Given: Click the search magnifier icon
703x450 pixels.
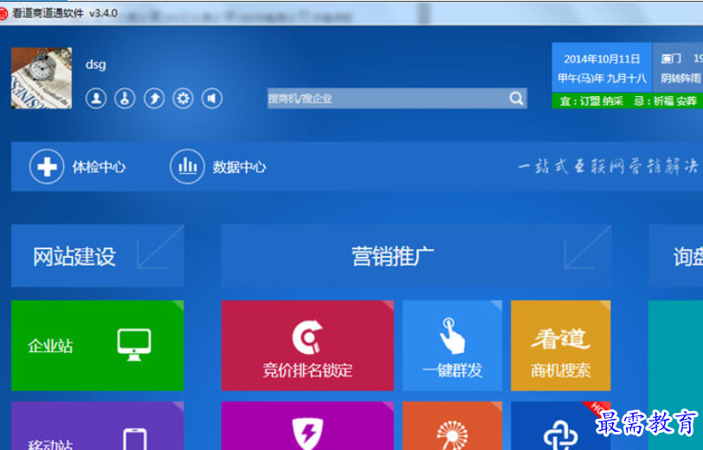Looking at the screenshot, I should tap(517, 98).
